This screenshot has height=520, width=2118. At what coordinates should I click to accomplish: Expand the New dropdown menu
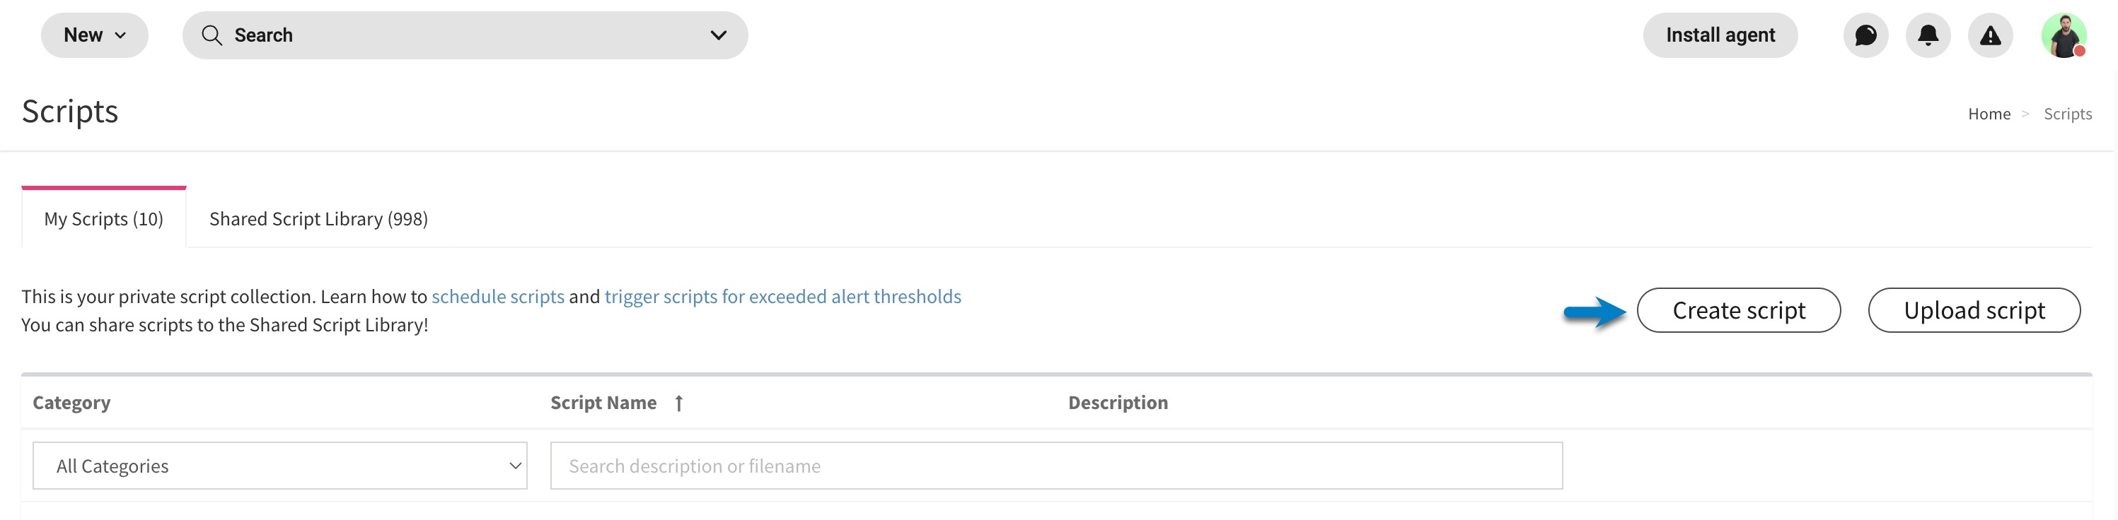click(95, 35)
